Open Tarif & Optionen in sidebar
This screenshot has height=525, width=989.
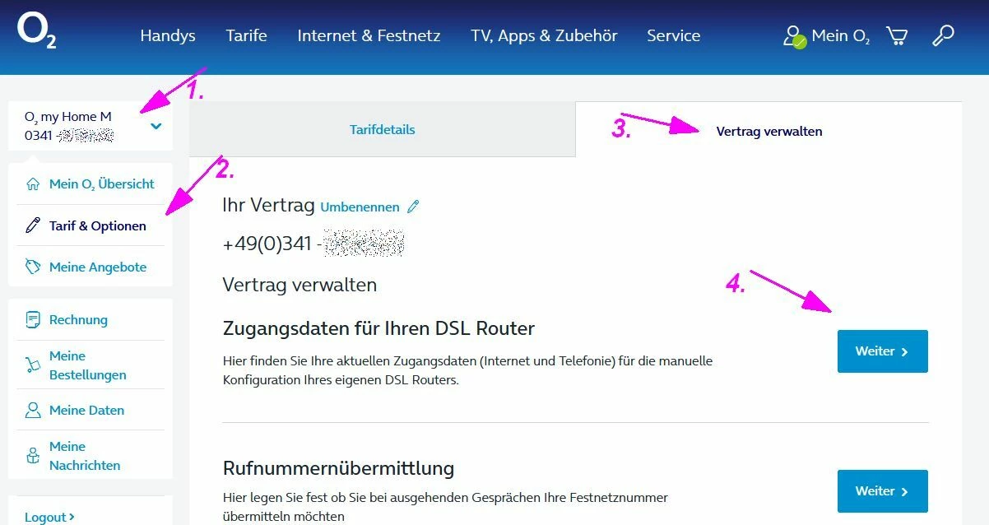click(x=98, y=225)
